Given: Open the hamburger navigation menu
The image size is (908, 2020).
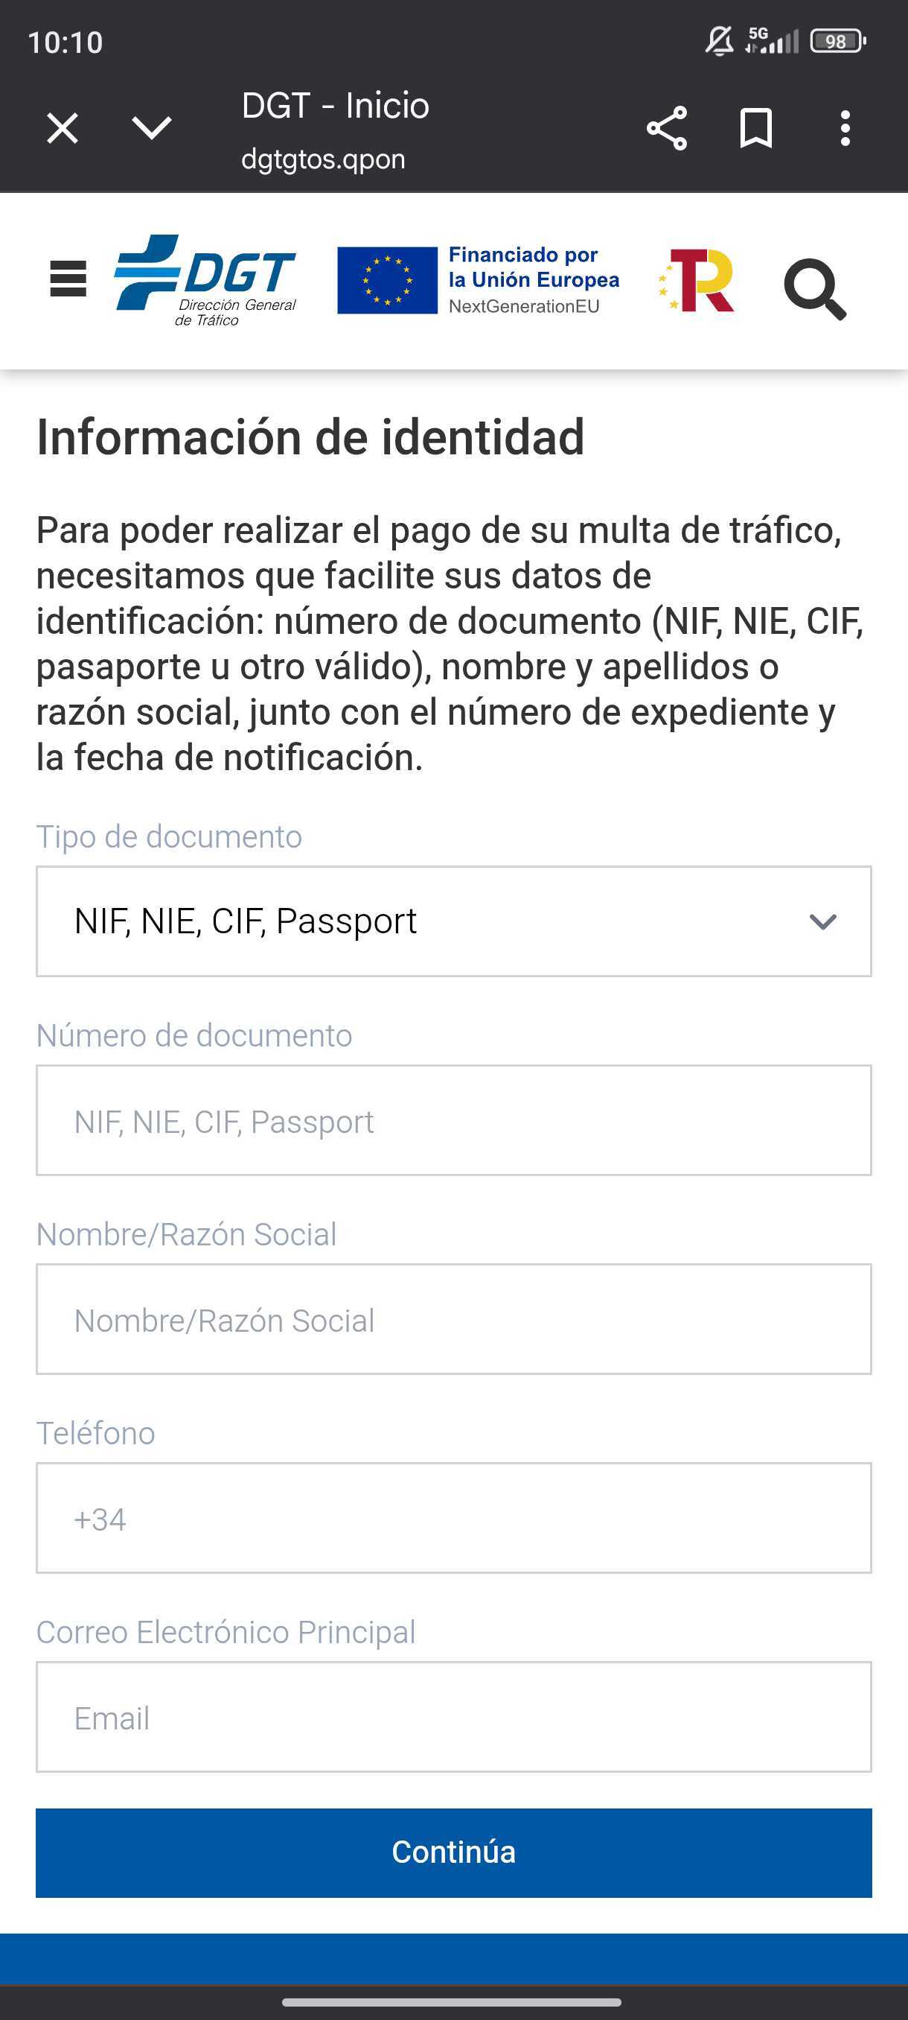Looking at the screenshot, I should [68, 279].
